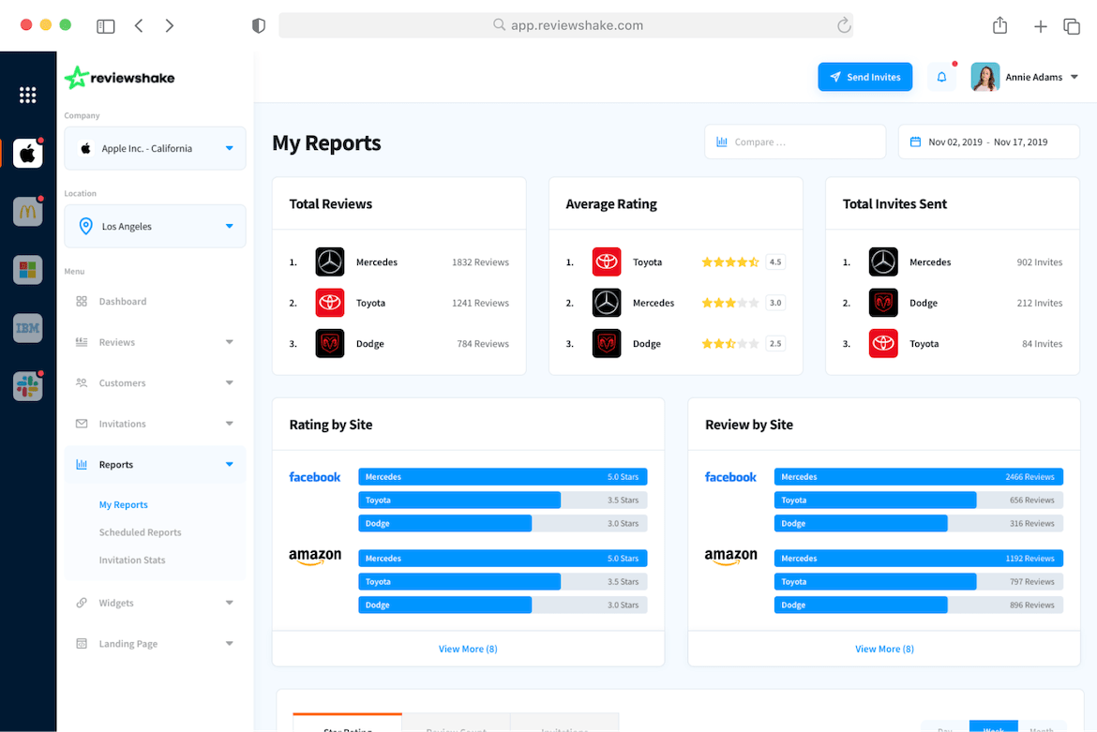Screen dimensions: 1097x732
Task: Expand the Landing Page menu arrow
Action: (x=229, y=643)
